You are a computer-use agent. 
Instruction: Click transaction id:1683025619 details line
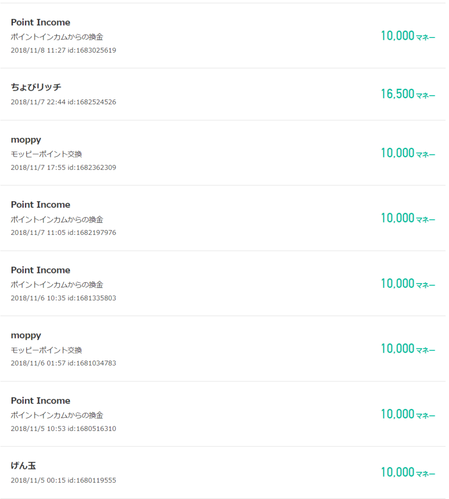tap(63, 50)
